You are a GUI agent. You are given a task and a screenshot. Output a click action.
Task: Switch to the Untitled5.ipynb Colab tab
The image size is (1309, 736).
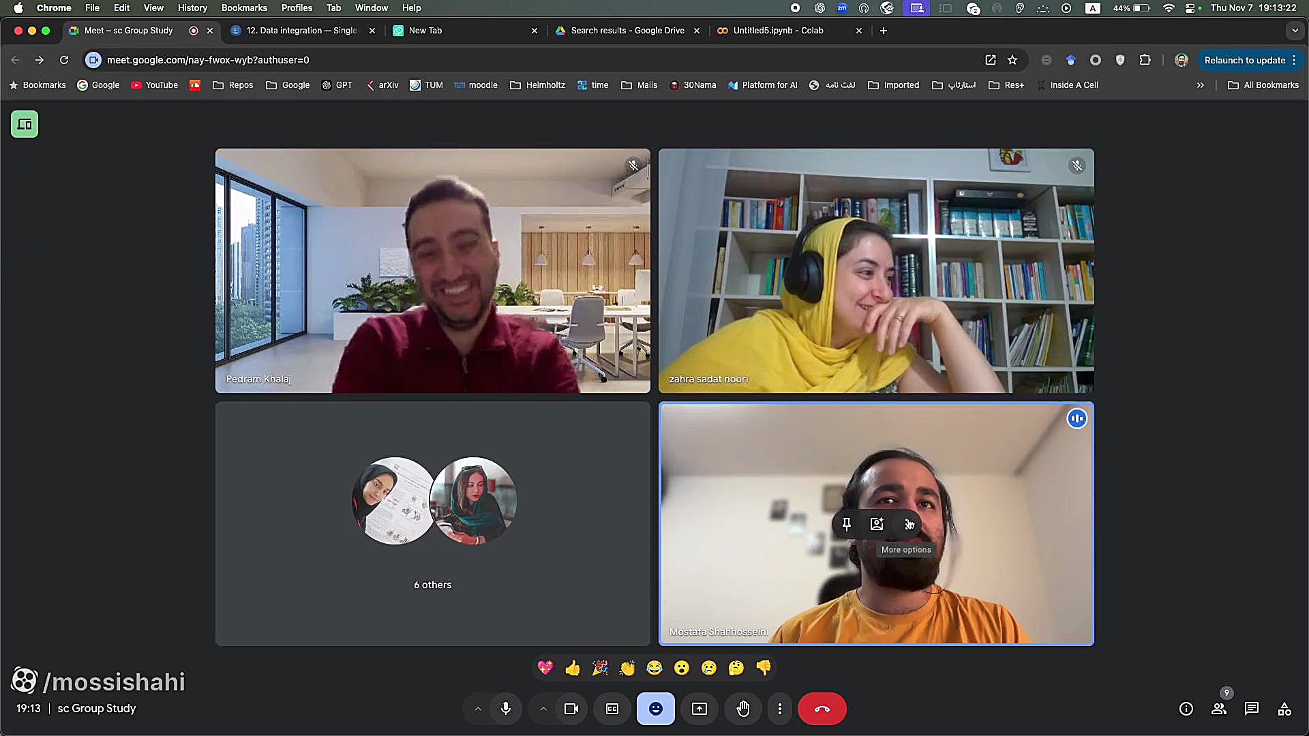(778, 31)
